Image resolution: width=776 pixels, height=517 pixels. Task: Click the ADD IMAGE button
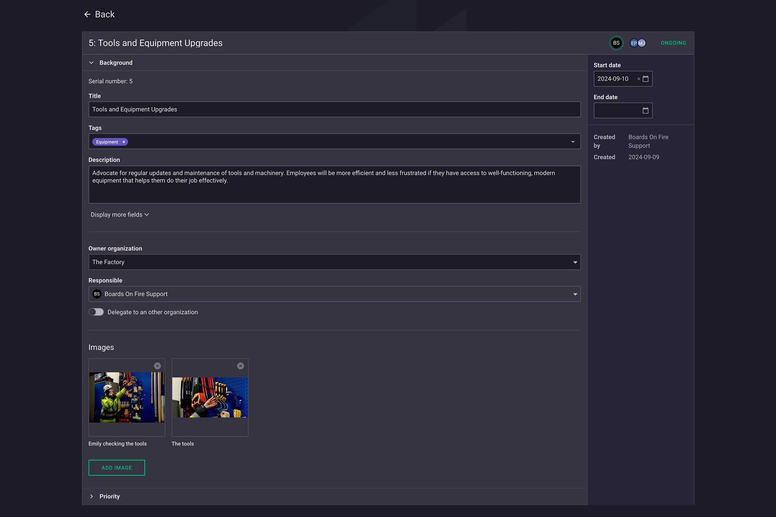(x=117, y=468)
